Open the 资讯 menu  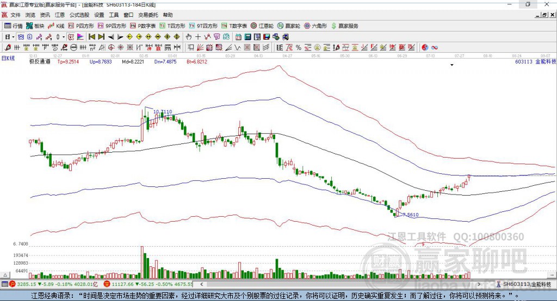click(45, 15)
